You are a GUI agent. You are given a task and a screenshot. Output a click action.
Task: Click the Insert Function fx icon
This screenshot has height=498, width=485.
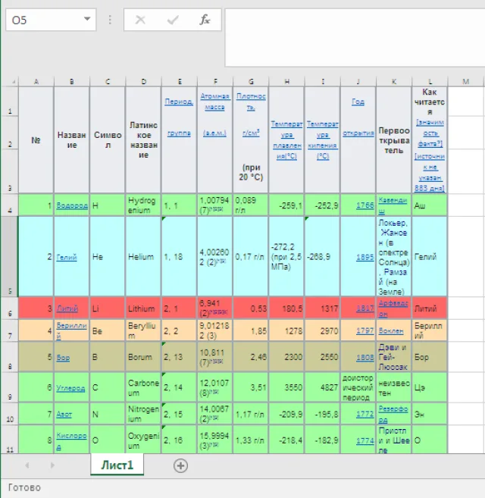[205, 20]
